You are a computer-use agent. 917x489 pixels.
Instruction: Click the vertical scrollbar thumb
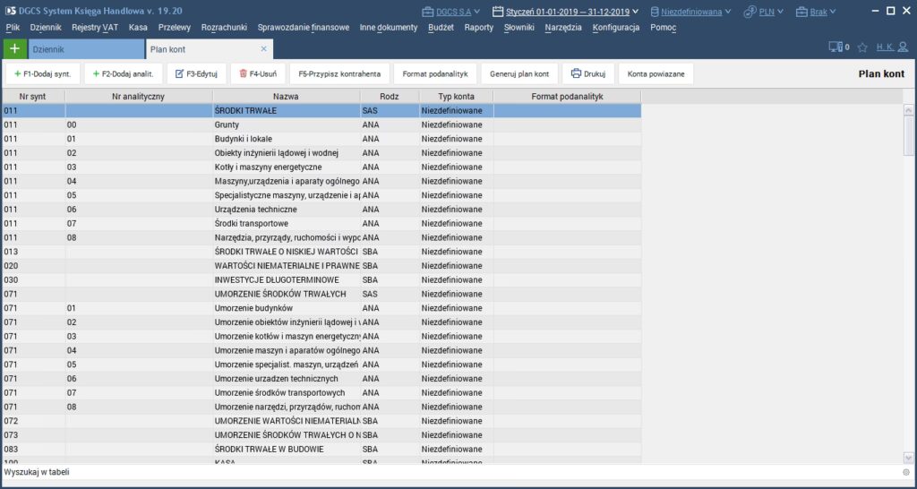[x=909, y=134]
